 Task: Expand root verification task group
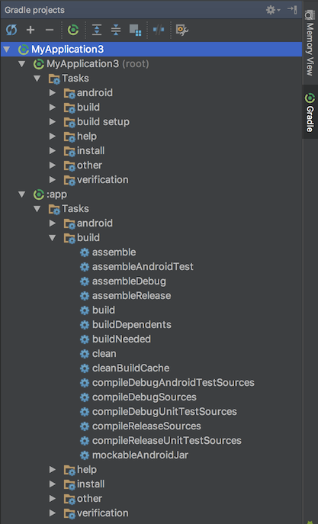click(53, 179)
